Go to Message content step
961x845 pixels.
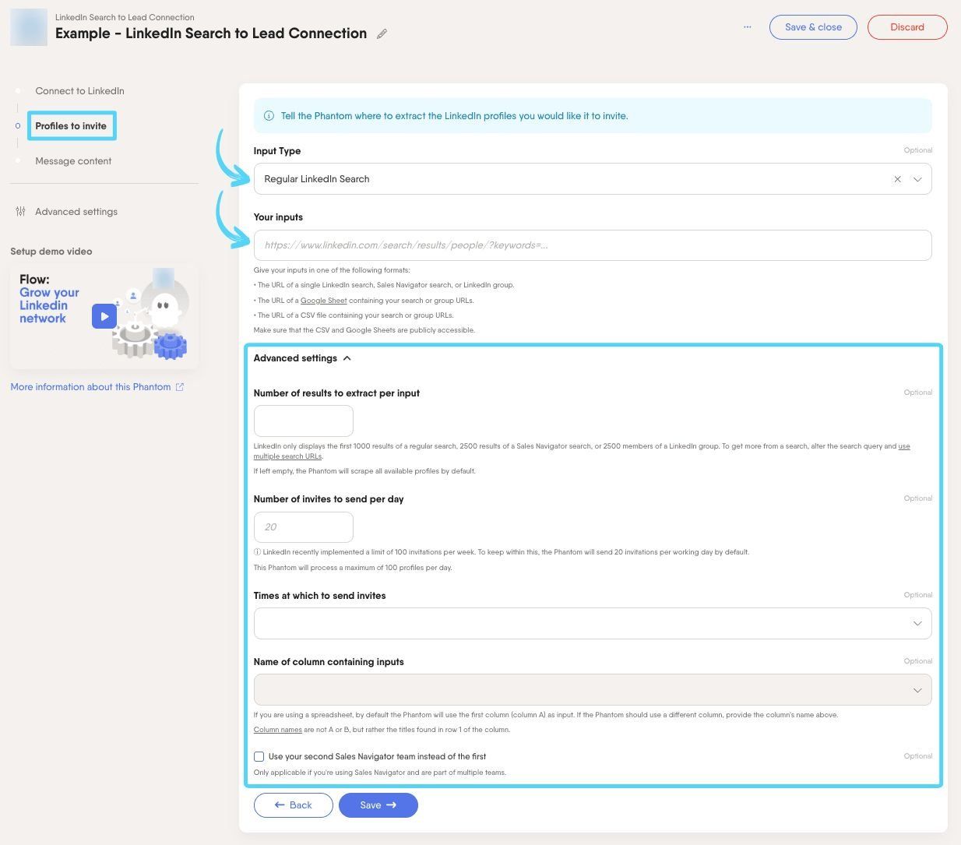click(x=73, y=161)
